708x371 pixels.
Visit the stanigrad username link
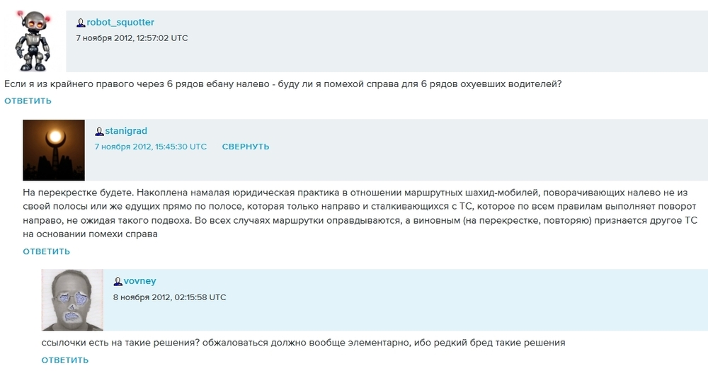[126, 131]
